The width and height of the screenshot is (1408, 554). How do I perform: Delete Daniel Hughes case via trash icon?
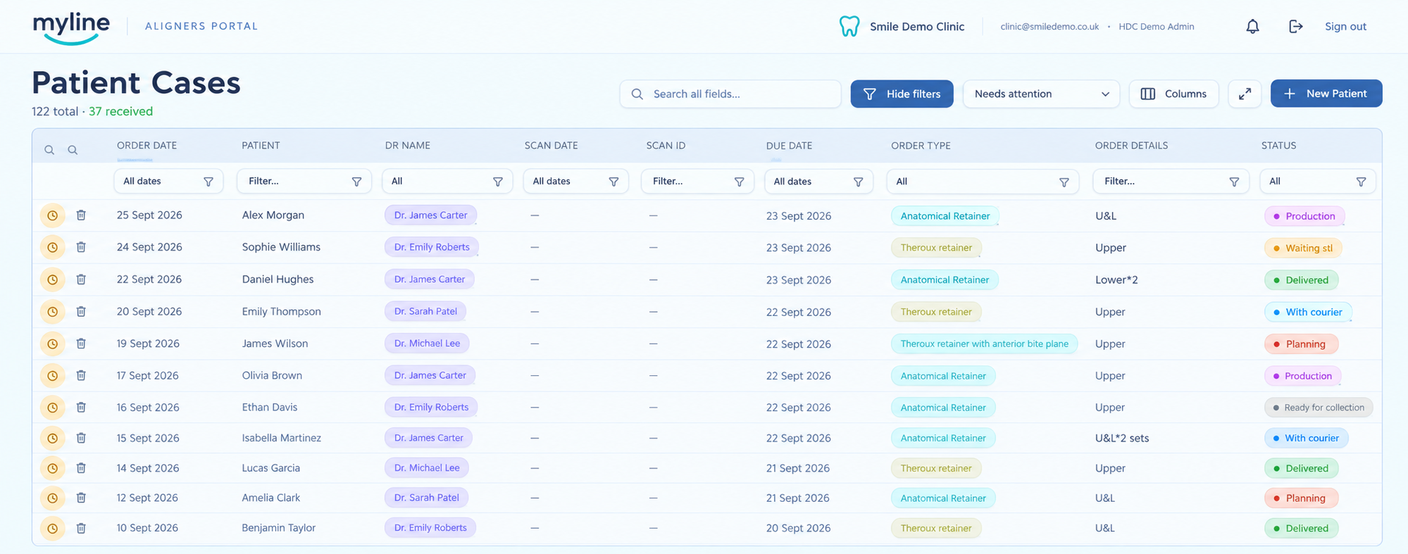tap(81, 279)
